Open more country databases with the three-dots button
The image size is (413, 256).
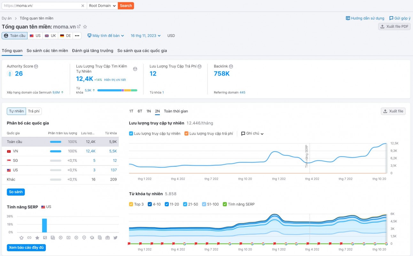pyautogui.click(x=77, y=36)
